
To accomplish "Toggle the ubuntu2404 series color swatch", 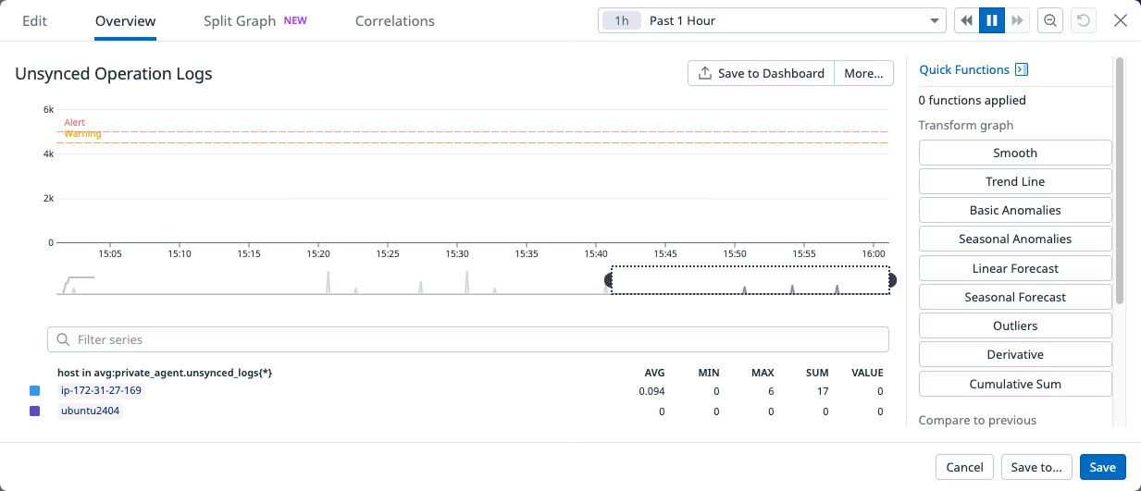I will (x=35, y=411).
